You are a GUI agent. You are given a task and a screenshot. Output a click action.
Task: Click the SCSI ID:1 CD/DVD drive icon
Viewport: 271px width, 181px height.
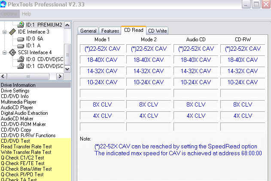click(x=21, y=66)
